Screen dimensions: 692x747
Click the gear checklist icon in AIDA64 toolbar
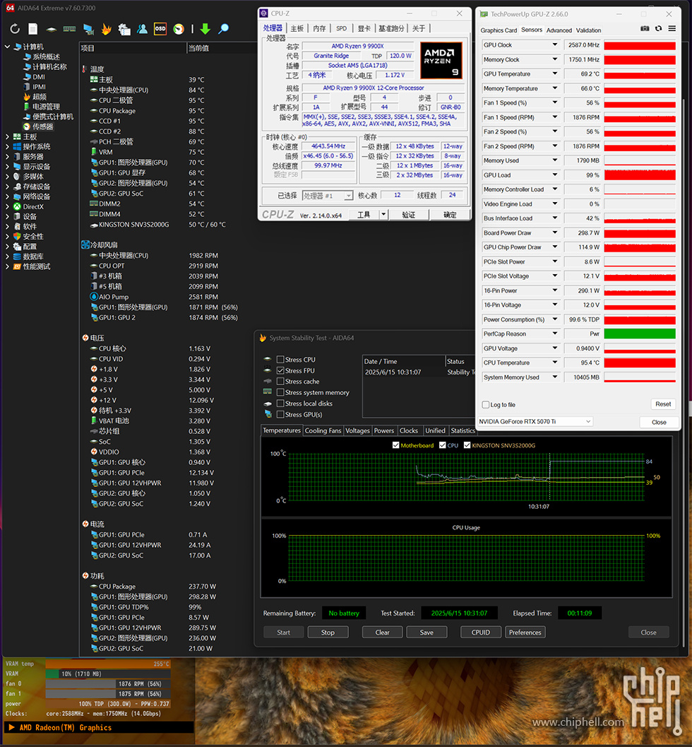[x=124, y=30]
